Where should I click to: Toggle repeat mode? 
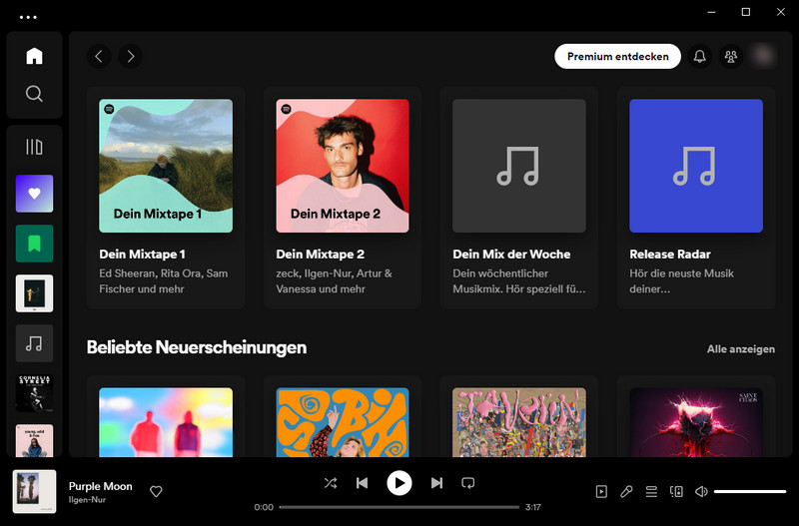pyautogui.click(x=467, y=483)
